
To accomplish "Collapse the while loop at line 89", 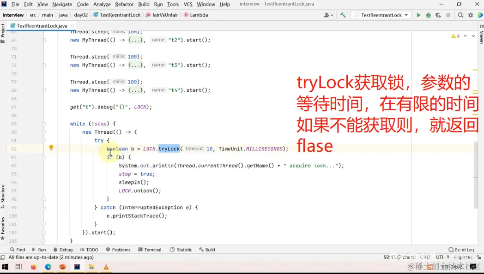I will pos(44,124).
